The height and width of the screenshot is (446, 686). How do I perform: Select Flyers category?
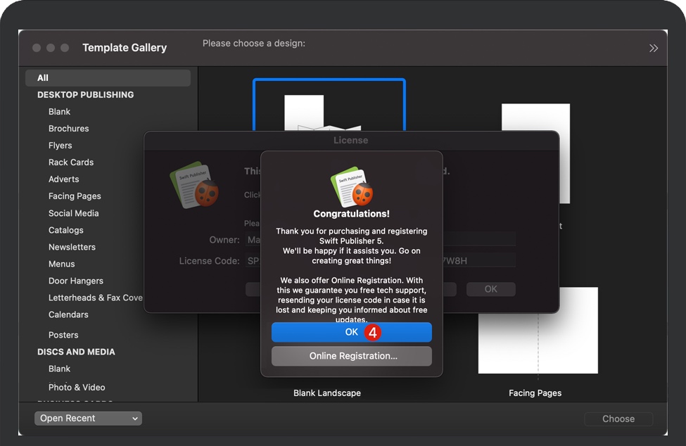pyautogui.click(x=60, y=146)
